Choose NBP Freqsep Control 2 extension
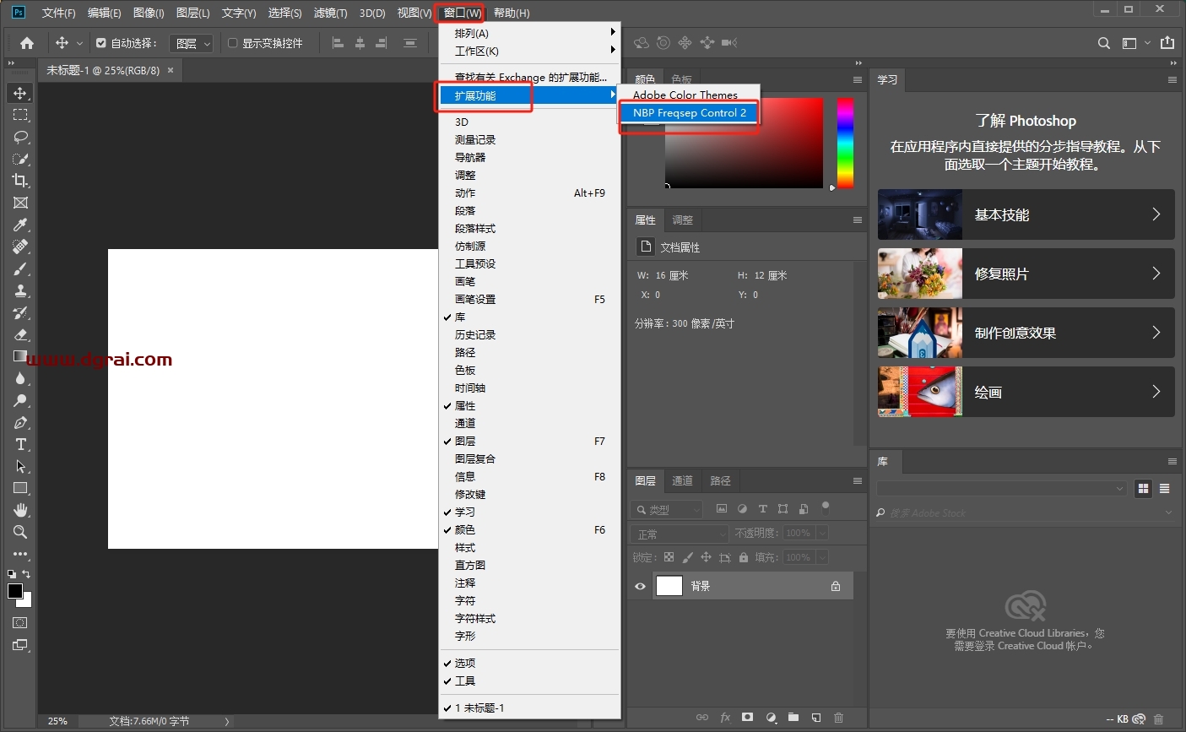The width and height of the screenshot is (1186, 732). click(x=689, y=113)
